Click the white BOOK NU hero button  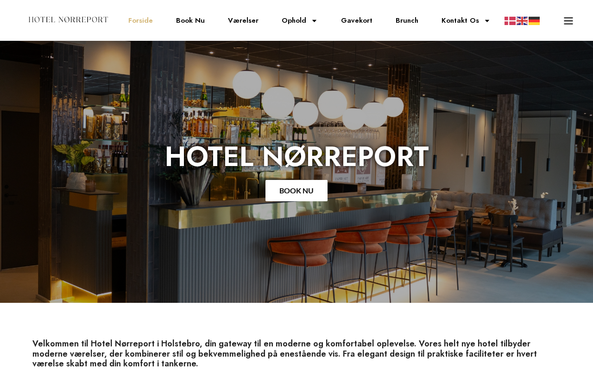296,191
